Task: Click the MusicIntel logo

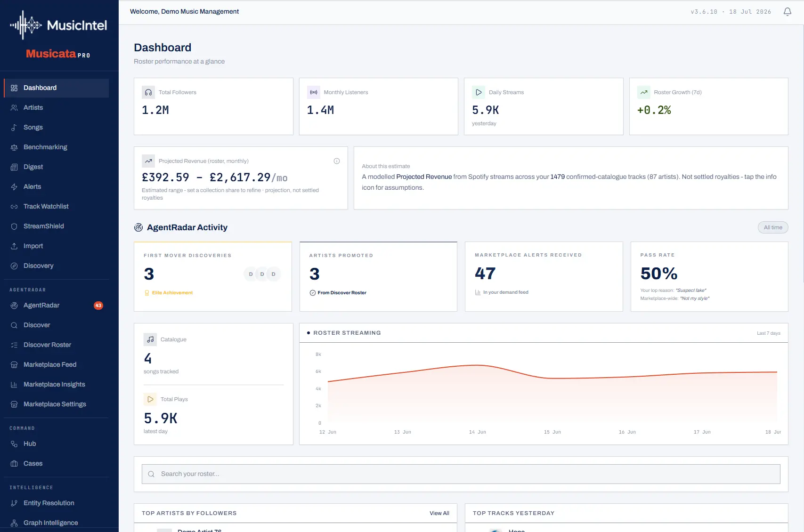Action: [x=59, y=25]
